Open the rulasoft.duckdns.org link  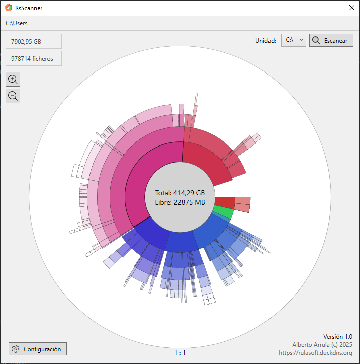pyautogui.click(x=315, y=353)
